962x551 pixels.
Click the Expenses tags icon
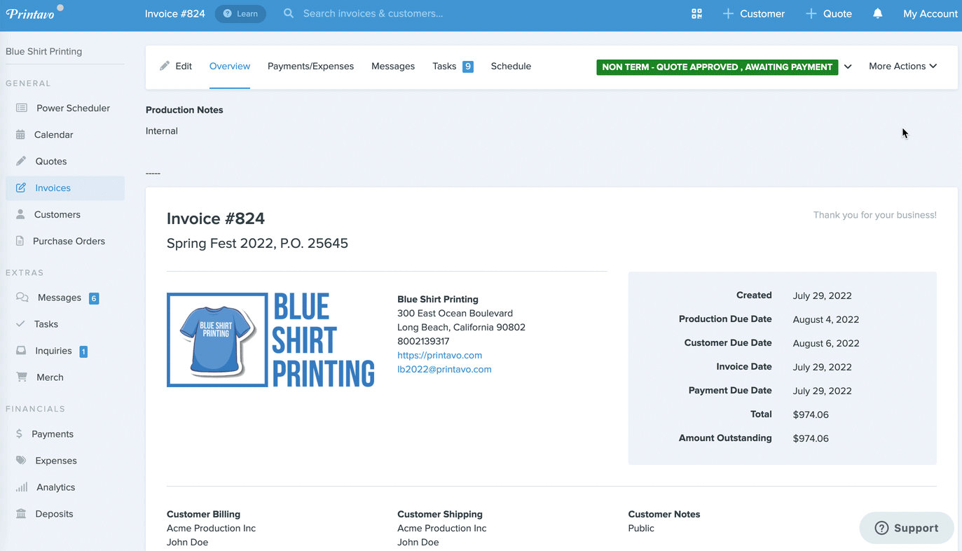coord(21,461)
